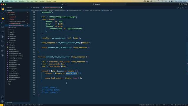Toggle the secondary side bar layout
The width and height of the screenshot is (188, 106).
184,4
